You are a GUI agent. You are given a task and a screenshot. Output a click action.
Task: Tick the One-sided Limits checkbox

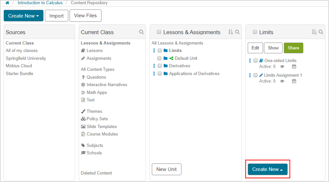[256, 60]
